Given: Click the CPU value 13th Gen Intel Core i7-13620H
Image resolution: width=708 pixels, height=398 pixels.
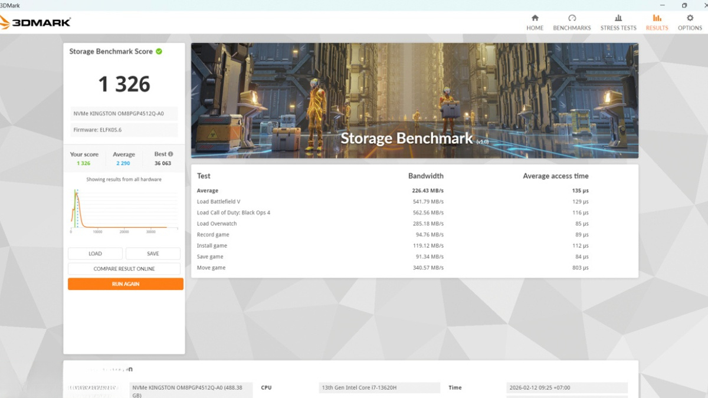Looking at the screenshot, I should coord(379,388).
